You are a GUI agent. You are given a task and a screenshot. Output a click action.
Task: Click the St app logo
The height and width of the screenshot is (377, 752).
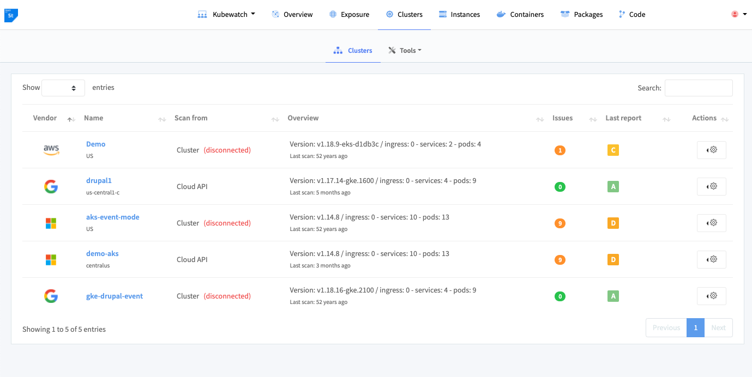[11, 15]
